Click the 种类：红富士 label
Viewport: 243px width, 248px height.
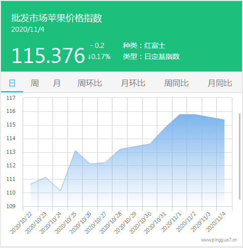(x=144, y=45)
